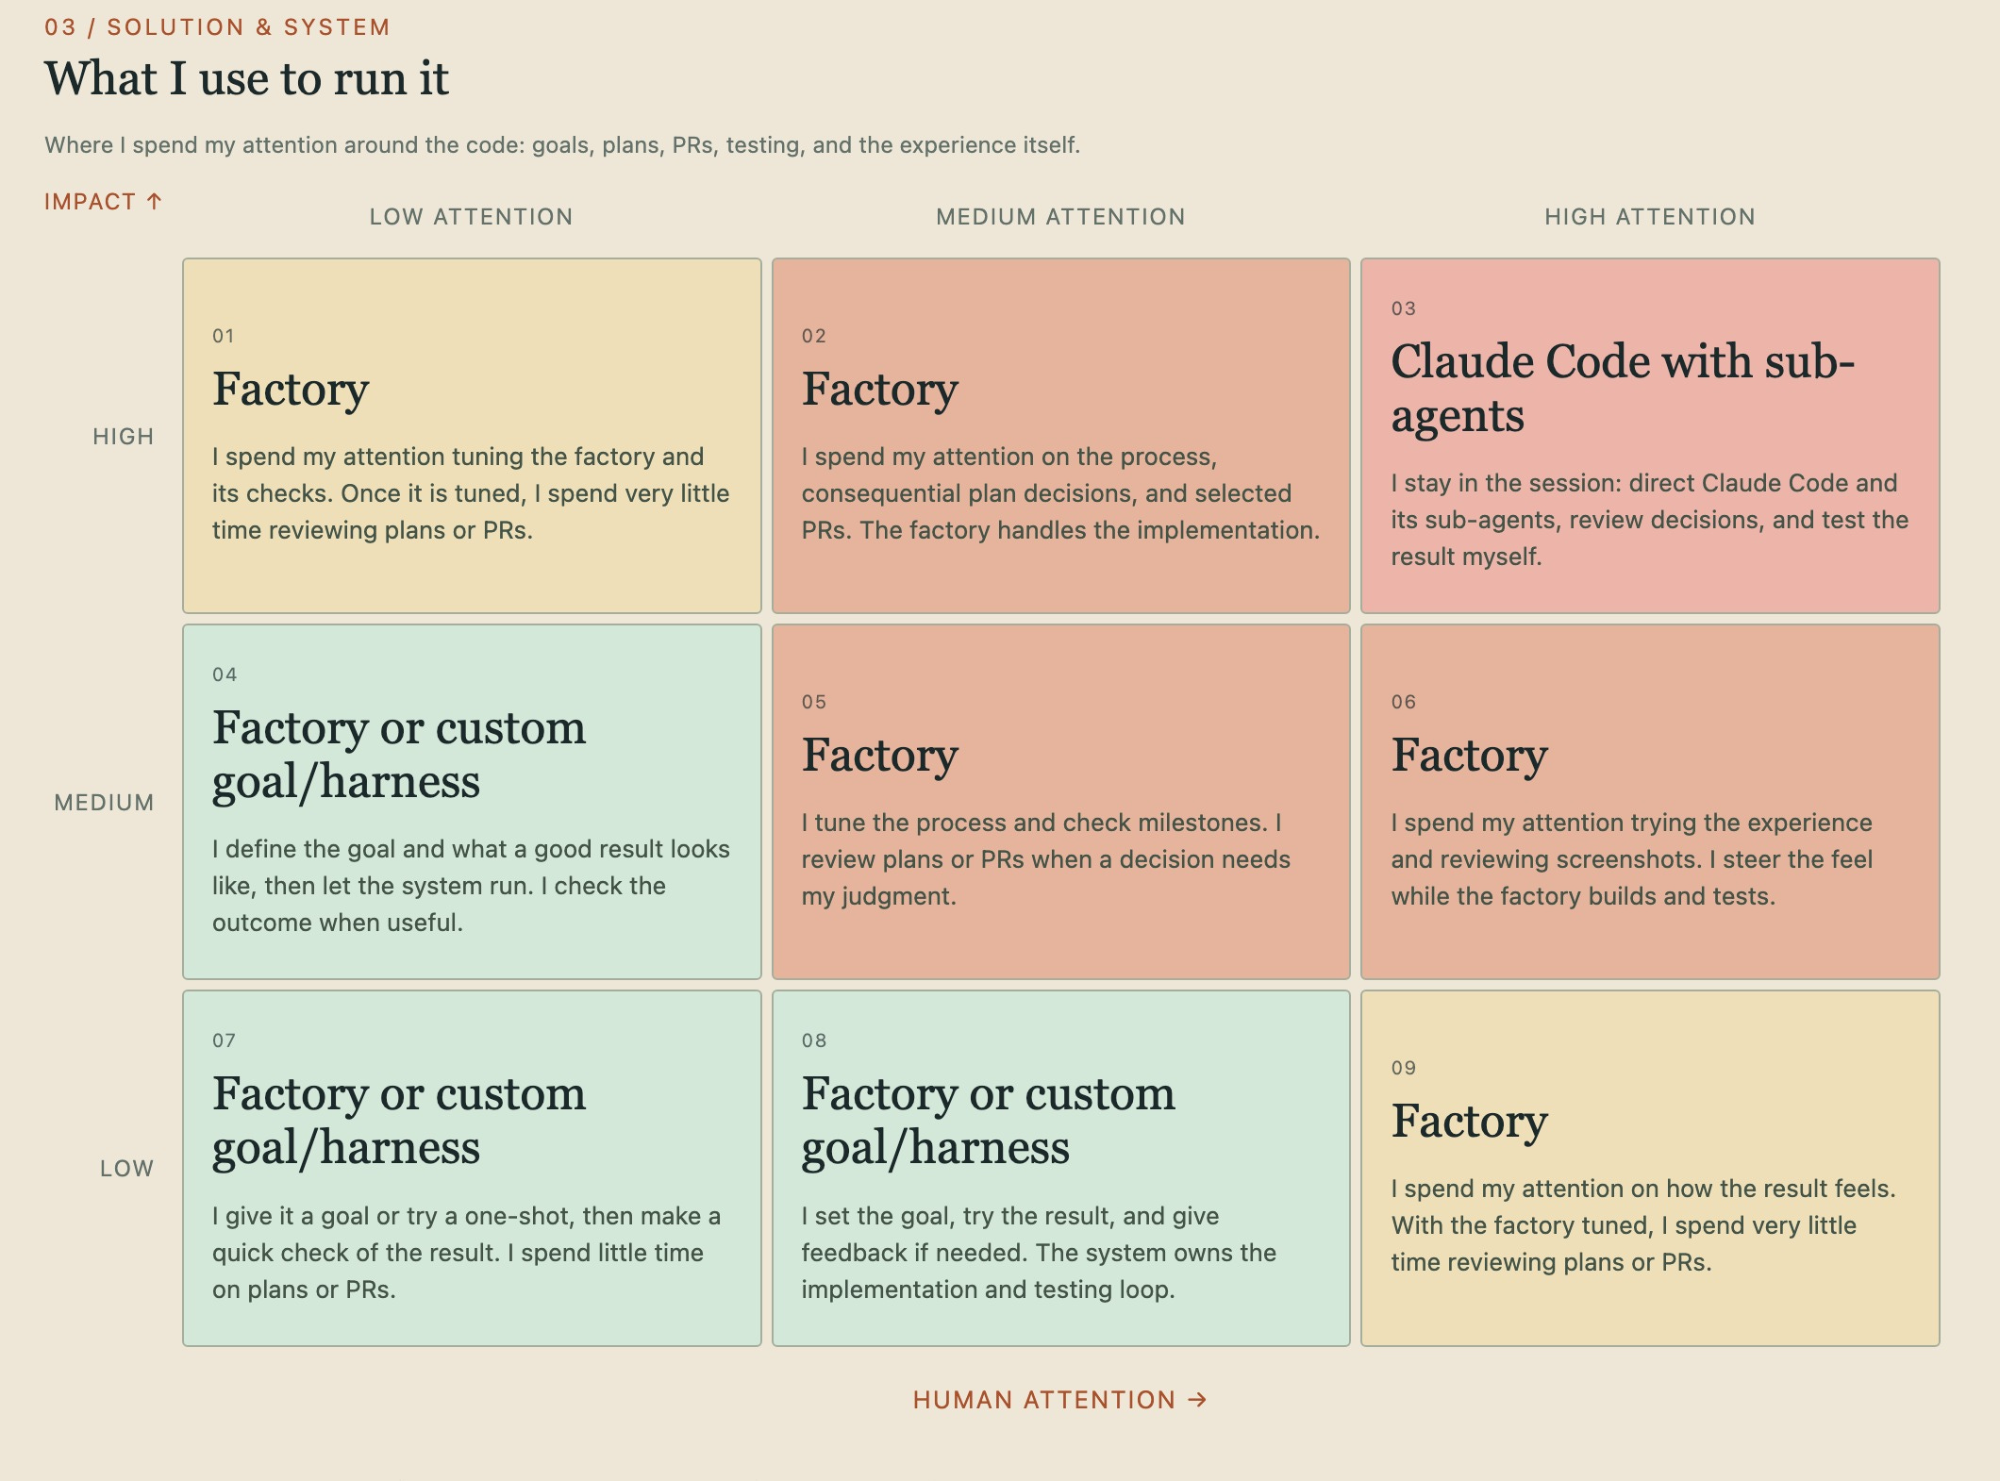Click the 'IMPACT ↑' axis label
This screenshot has height=1481, width=2000.
point(103,202)
